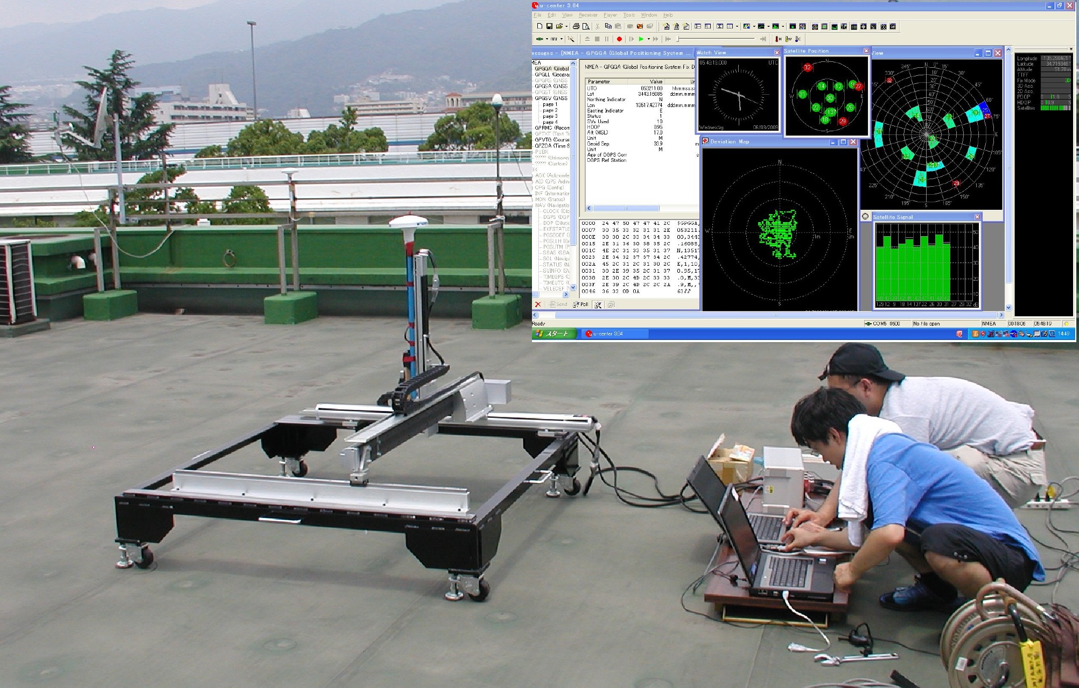The image size is (1079, 688).
Task: Click the Open file folder icon
Action: pos(559,26)
